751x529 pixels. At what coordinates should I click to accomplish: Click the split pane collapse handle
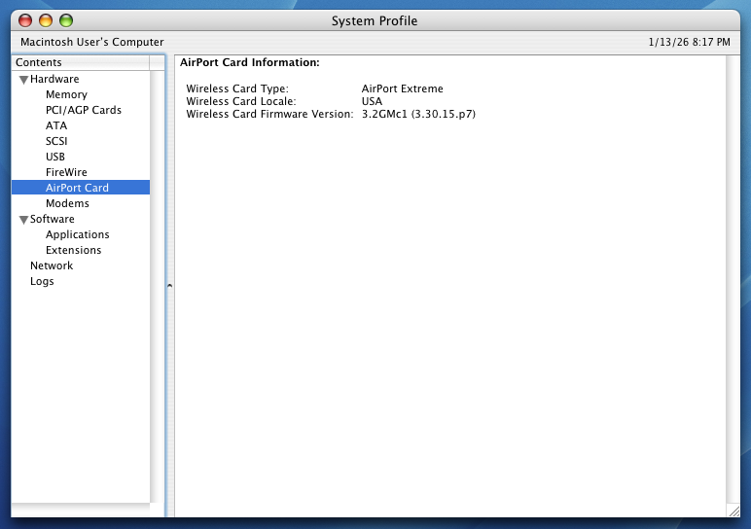pyautogui.click(x=169, y=286)
